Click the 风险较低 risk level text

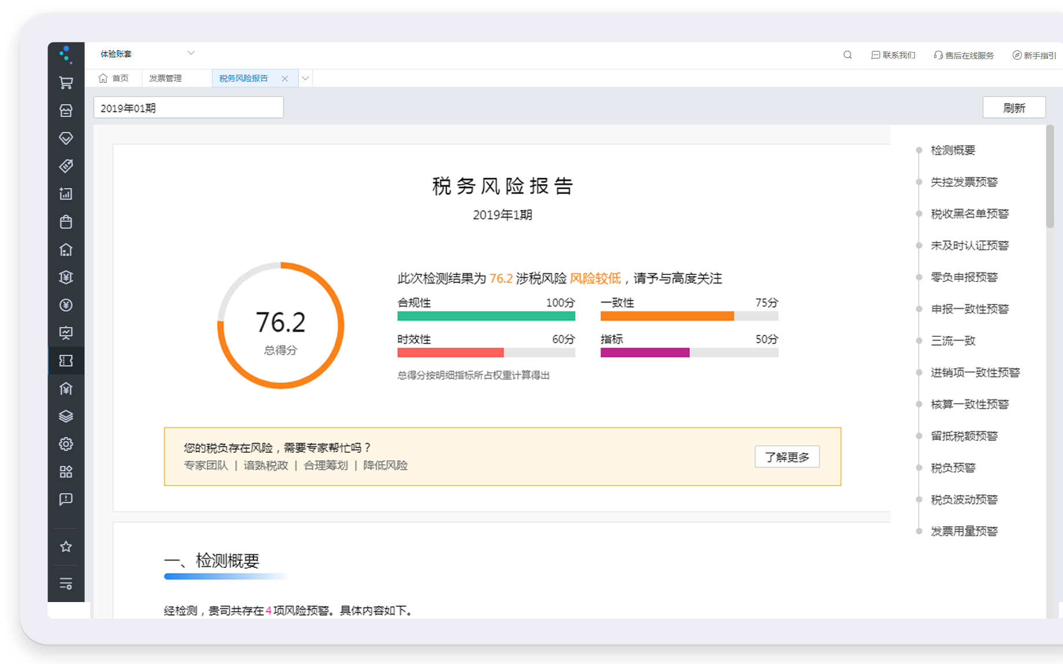coord(595,278)
